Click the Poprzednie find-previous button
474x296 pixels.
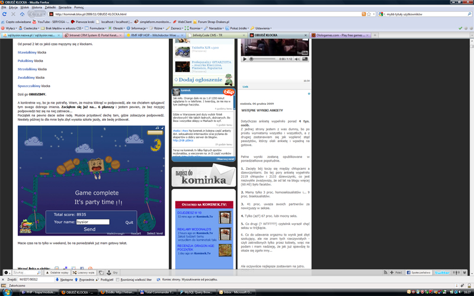pos(84,279)
